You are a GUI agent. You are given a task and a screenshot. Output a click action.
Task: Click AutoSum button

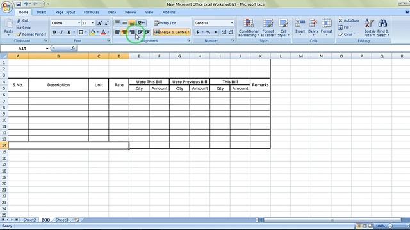pyautogui.click(x=348, y=20)
